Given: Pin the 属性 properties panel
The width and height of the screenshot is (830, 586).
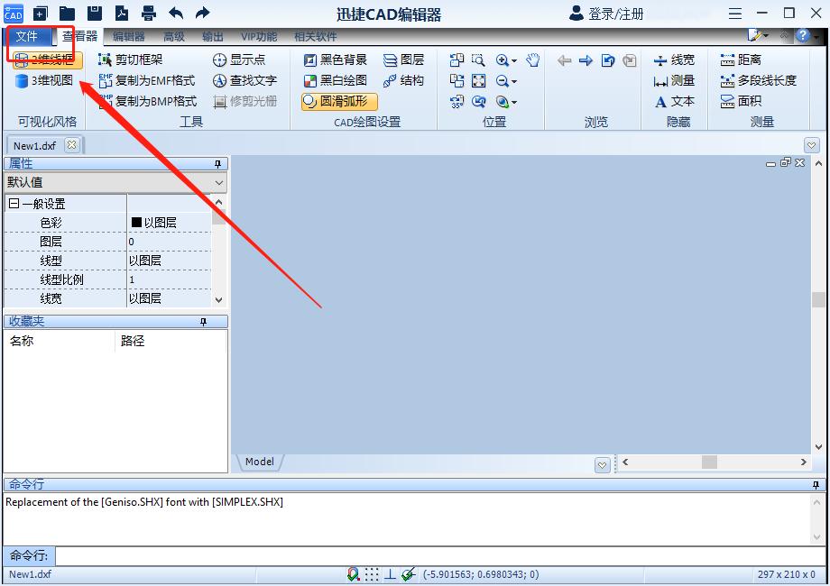Looking at the screenshot, I should click(217, 164).
